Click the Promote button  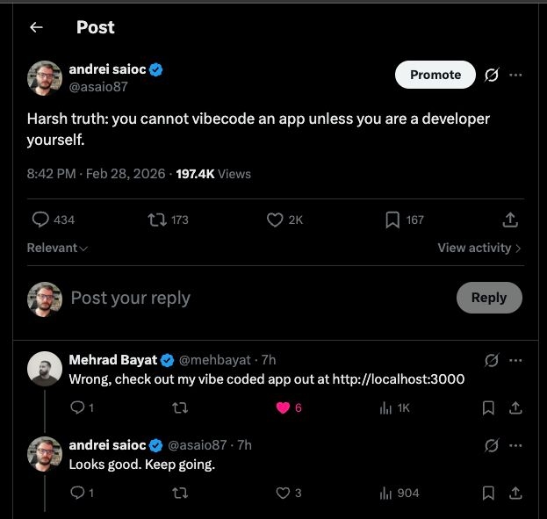pyautogui.click(x=435, y=75)
